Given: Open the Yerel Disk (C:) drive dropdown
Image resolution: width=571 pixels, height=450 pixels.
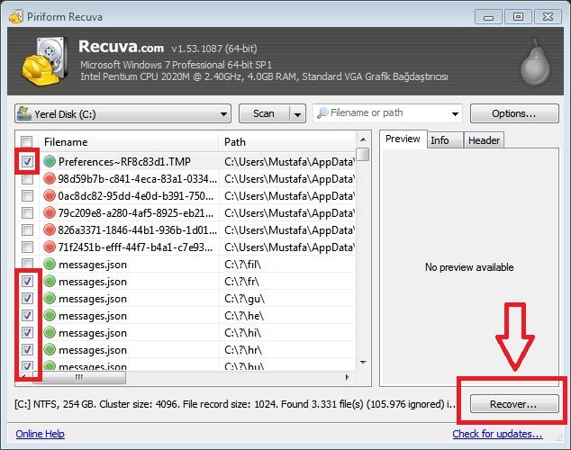Looking at the screenshot, I should click(122, 114).
